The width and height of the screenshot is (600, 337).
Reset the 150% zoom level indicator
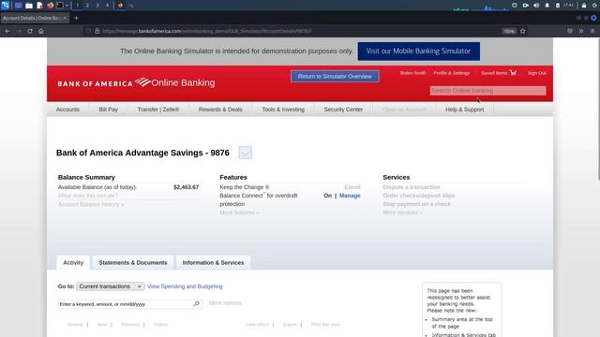pos(509,31)
